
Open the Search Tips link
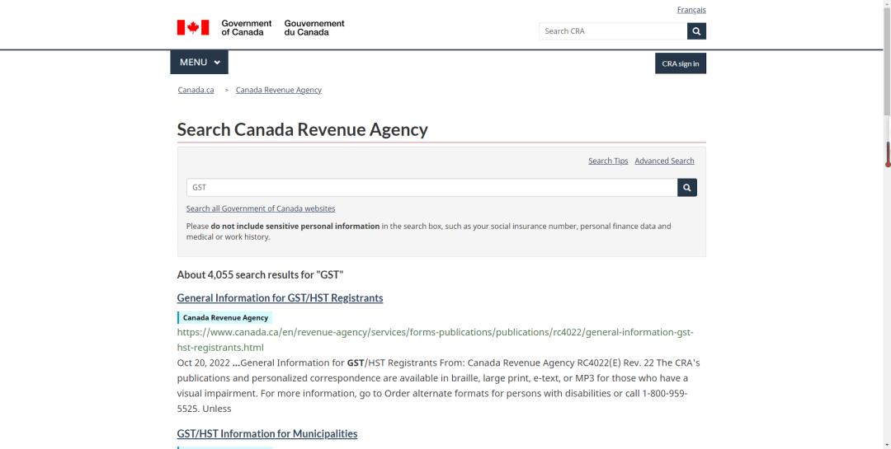click(607, 161)
